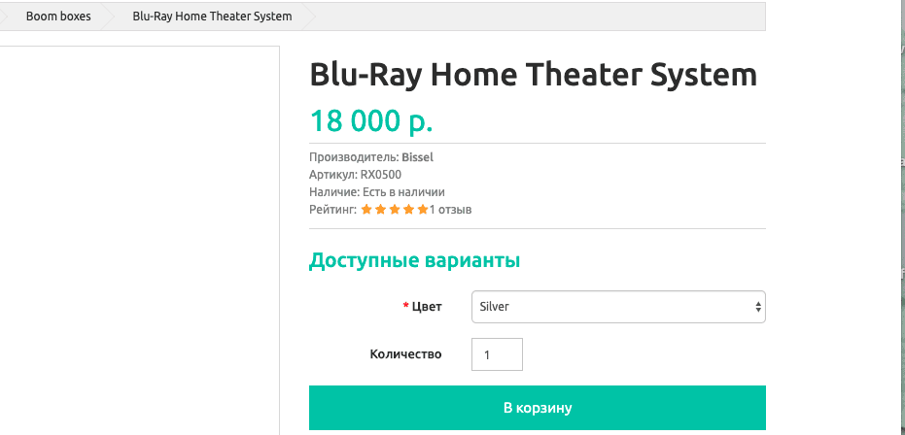Click the 18 000 р. price
The width and height of the screenshot is (905, 435).
[x=371, y=120]
